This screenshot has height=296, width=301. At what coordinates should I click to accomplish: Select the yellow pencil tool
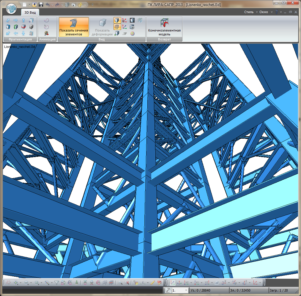[x=153, y=283]
